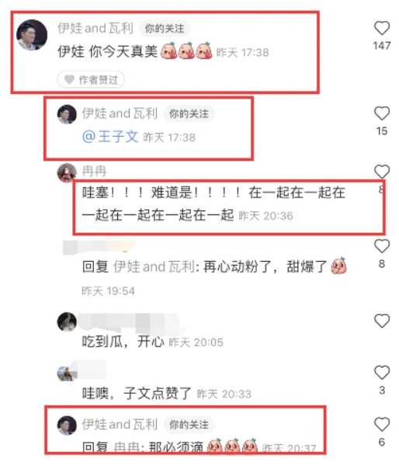Like the comment with 147 likes
This screenshot has width=399, height=466.
[x=382, y=29]
